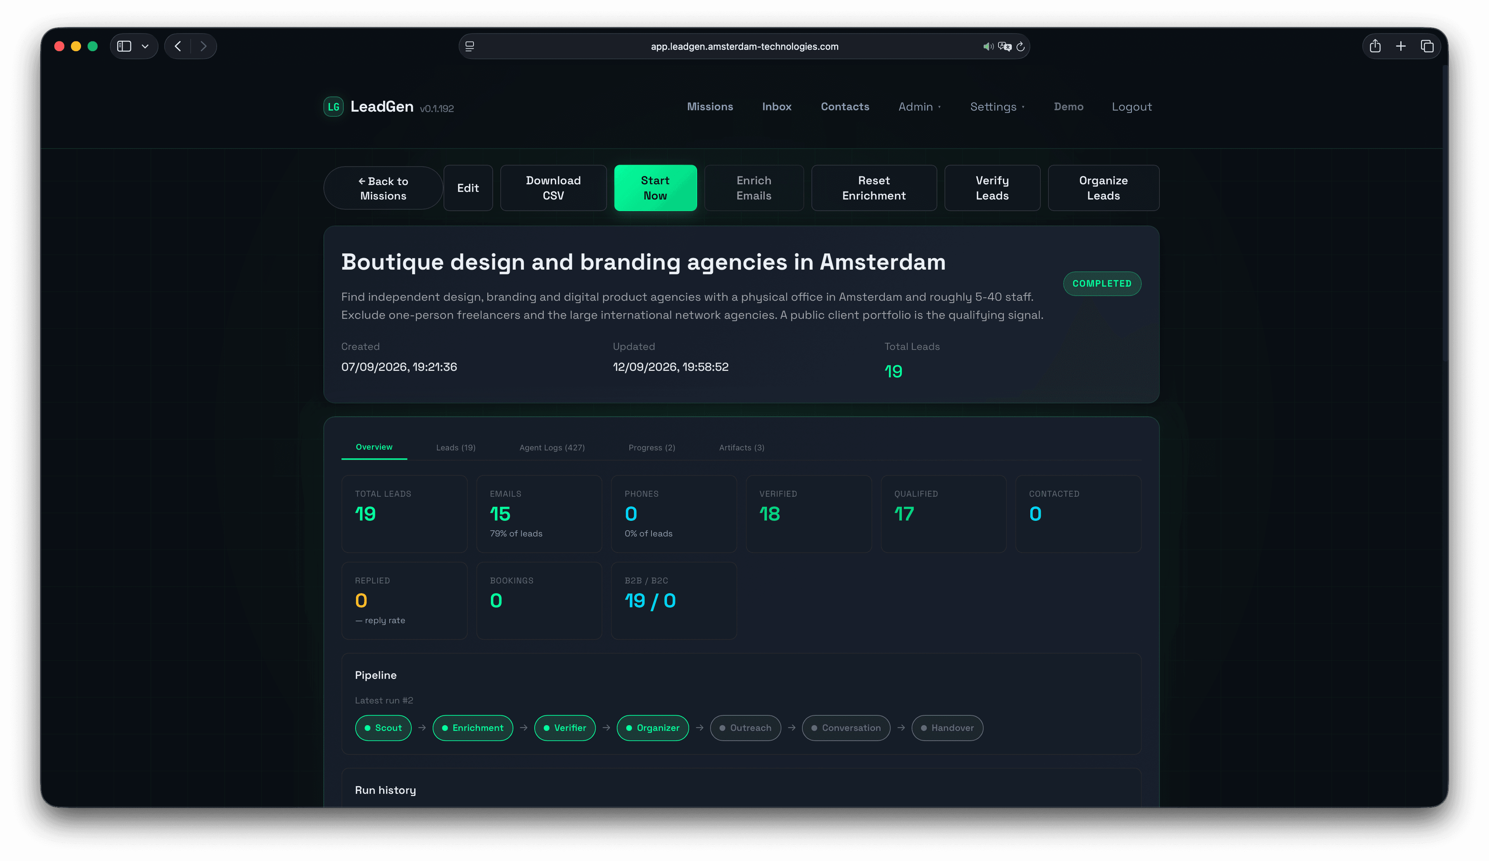Screen dimensions: 1489x861
Task: Switch to the Agent Logs (427) tab
Action: pos(552,448)
